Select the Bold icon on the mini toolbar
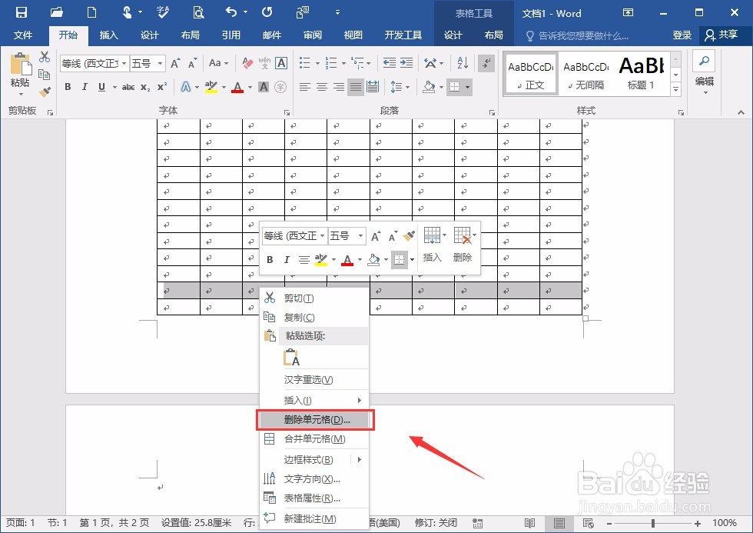753x533 pixels. pyautogui.click(x=270, y=259)
